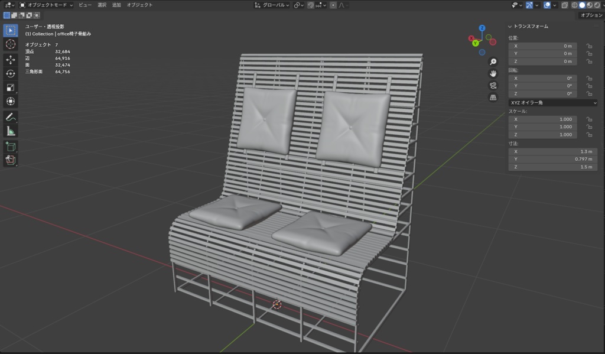Open the オブジェクト menu
Image resolution: width=605 pixels, height=354 pixels.
click(139, 5)
